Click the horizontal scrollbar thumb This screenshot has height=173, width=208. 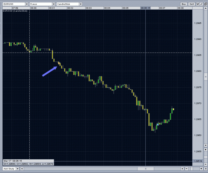pyautogui.click(x=146, y=169)
